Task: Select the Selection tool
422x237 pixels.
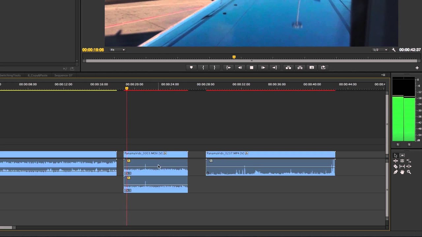Action: [x=396, y=155]
